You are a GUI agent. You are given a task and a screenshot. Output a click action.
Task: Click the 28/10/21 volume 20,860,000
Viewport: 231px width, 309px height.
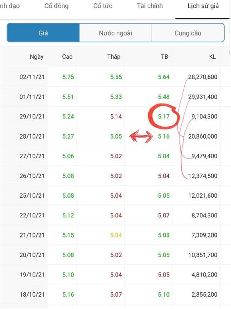coord(203,136)
